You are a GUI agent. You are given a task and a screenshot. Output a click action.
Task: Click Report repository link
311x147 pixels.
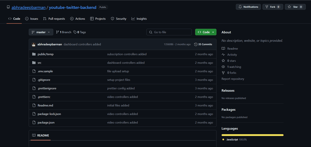pos(233,79)
